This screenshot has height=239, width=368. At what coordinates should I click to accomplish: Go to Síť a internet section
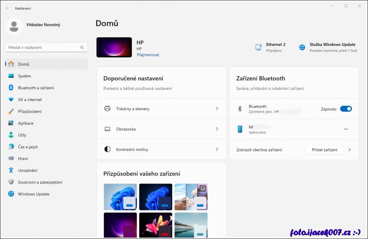coord(30,99)
